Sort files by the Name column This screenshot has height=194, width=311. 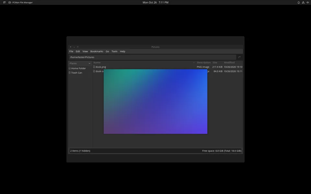pos(97,62)
